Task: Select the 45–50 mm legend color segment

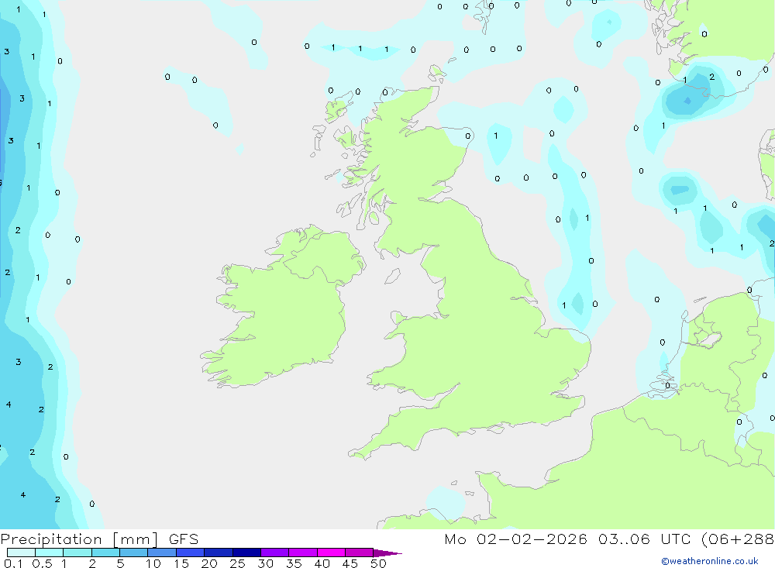Action: point(360,553)
